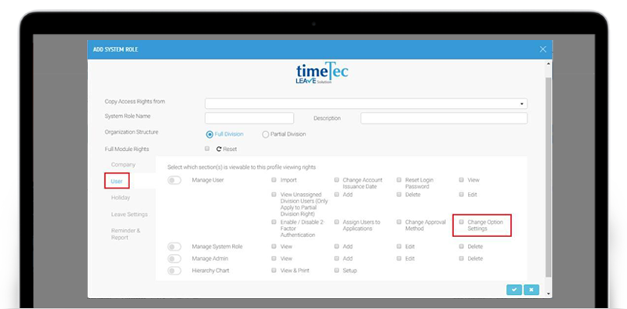Check Reset Login Password checkbox
Screen dimensions: 627x309
coord(399,180)
